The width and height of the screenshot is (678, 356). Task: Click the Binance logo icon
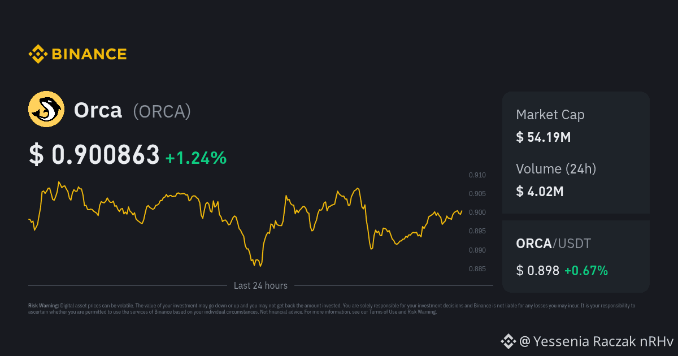click(38, 54)
